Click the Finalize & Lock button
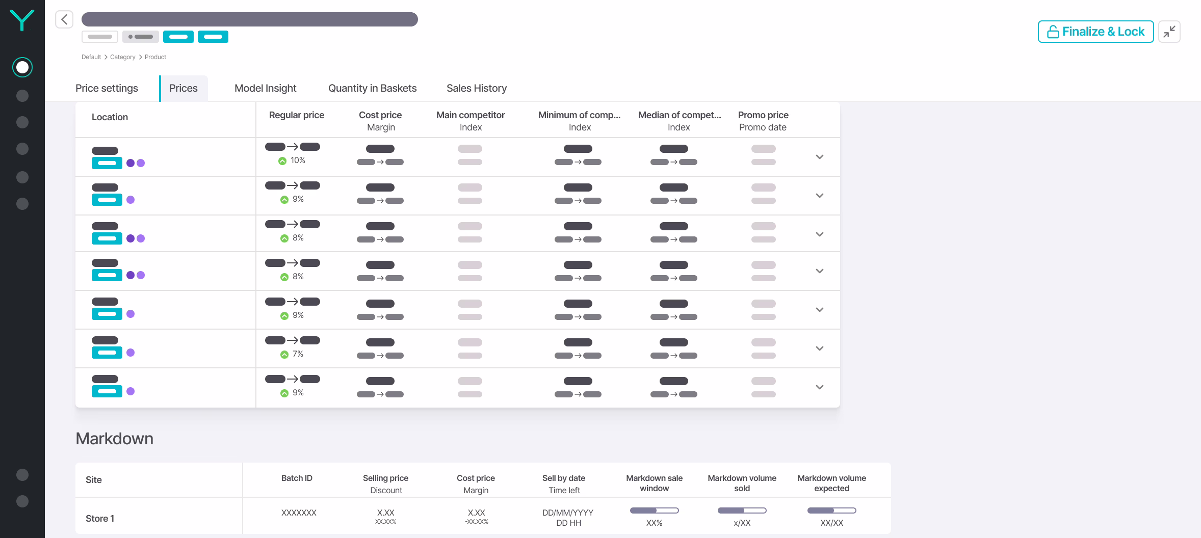The width and height of the screenshot is (1201, 538). click(1095, 32)
